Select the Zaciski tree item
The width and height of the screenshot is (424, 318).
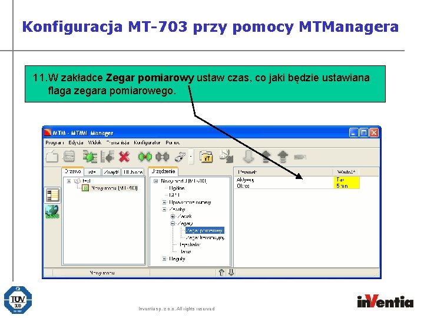(x=185, y=216)
